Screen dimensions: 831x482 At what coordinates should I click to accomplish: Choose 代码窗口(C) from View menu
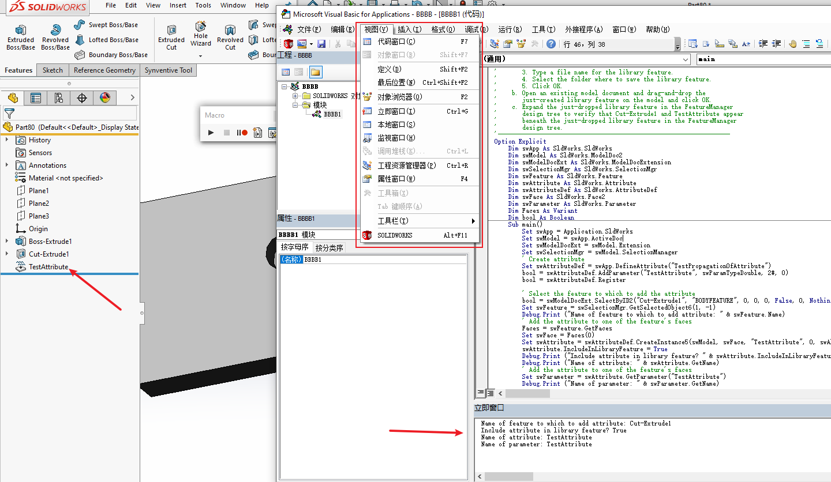[420, 42]
